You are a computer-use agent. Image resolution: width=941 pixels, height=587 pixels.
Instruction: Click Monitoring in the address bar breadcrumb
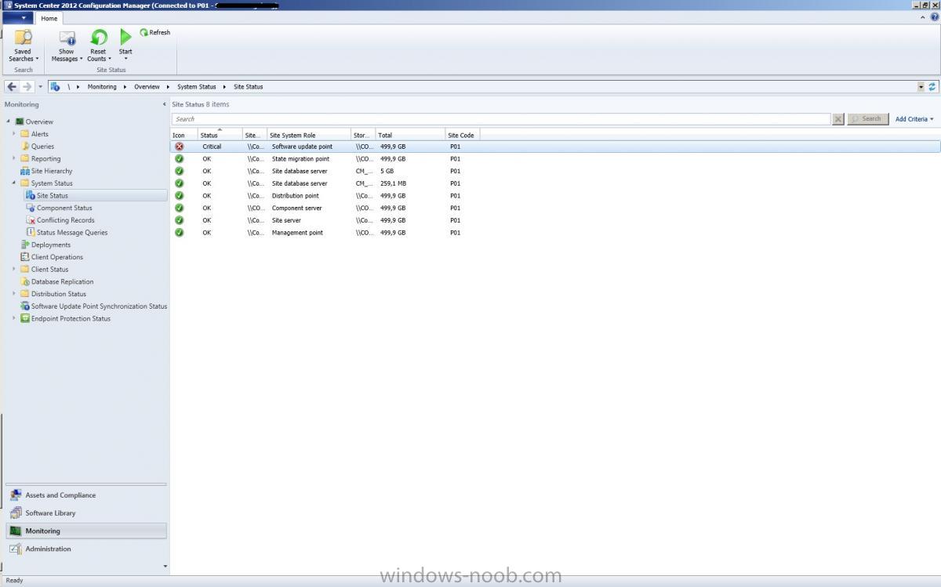102,87
